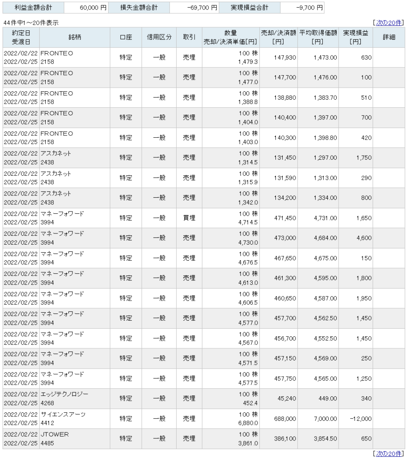Click the エッジテクノロジー stock name
406x458 pixels.
coord(64,394)
